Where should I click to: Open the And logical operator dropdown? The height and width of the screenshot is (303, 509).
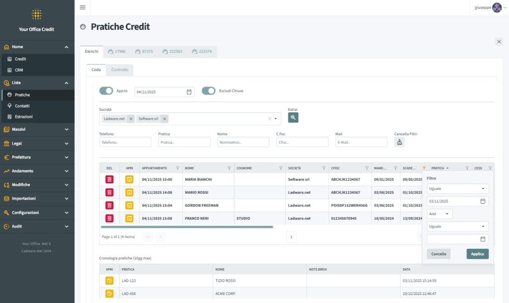point(439,214)
